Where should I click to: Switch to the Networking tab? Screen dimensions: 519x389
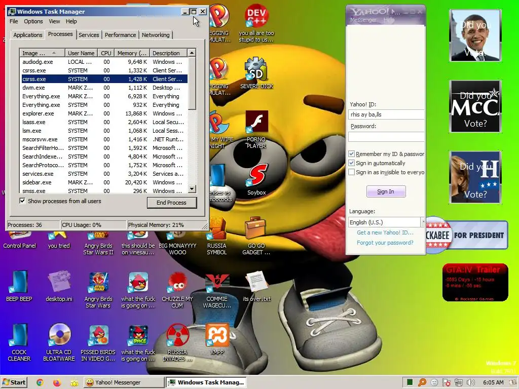click(x=156, y=35)
